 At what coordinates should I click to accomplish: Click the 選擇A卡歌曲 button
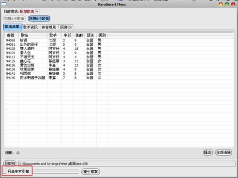[15, 18]
